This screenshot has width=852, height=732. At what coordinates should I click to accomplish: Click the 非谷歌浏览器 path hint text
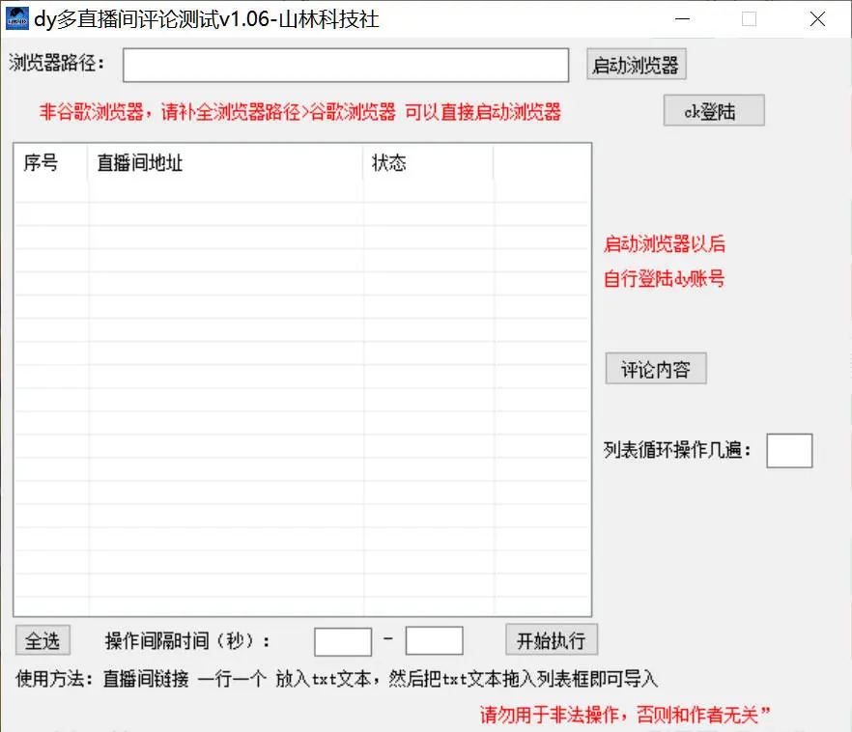[x=299, y=112]
